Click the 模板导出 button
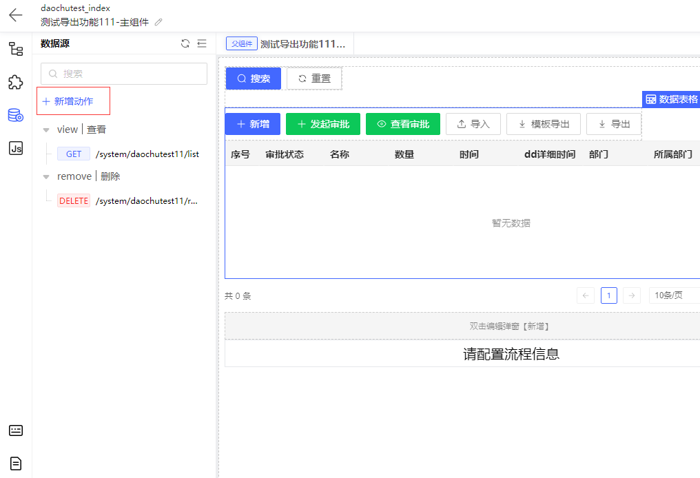 (544, 124)
